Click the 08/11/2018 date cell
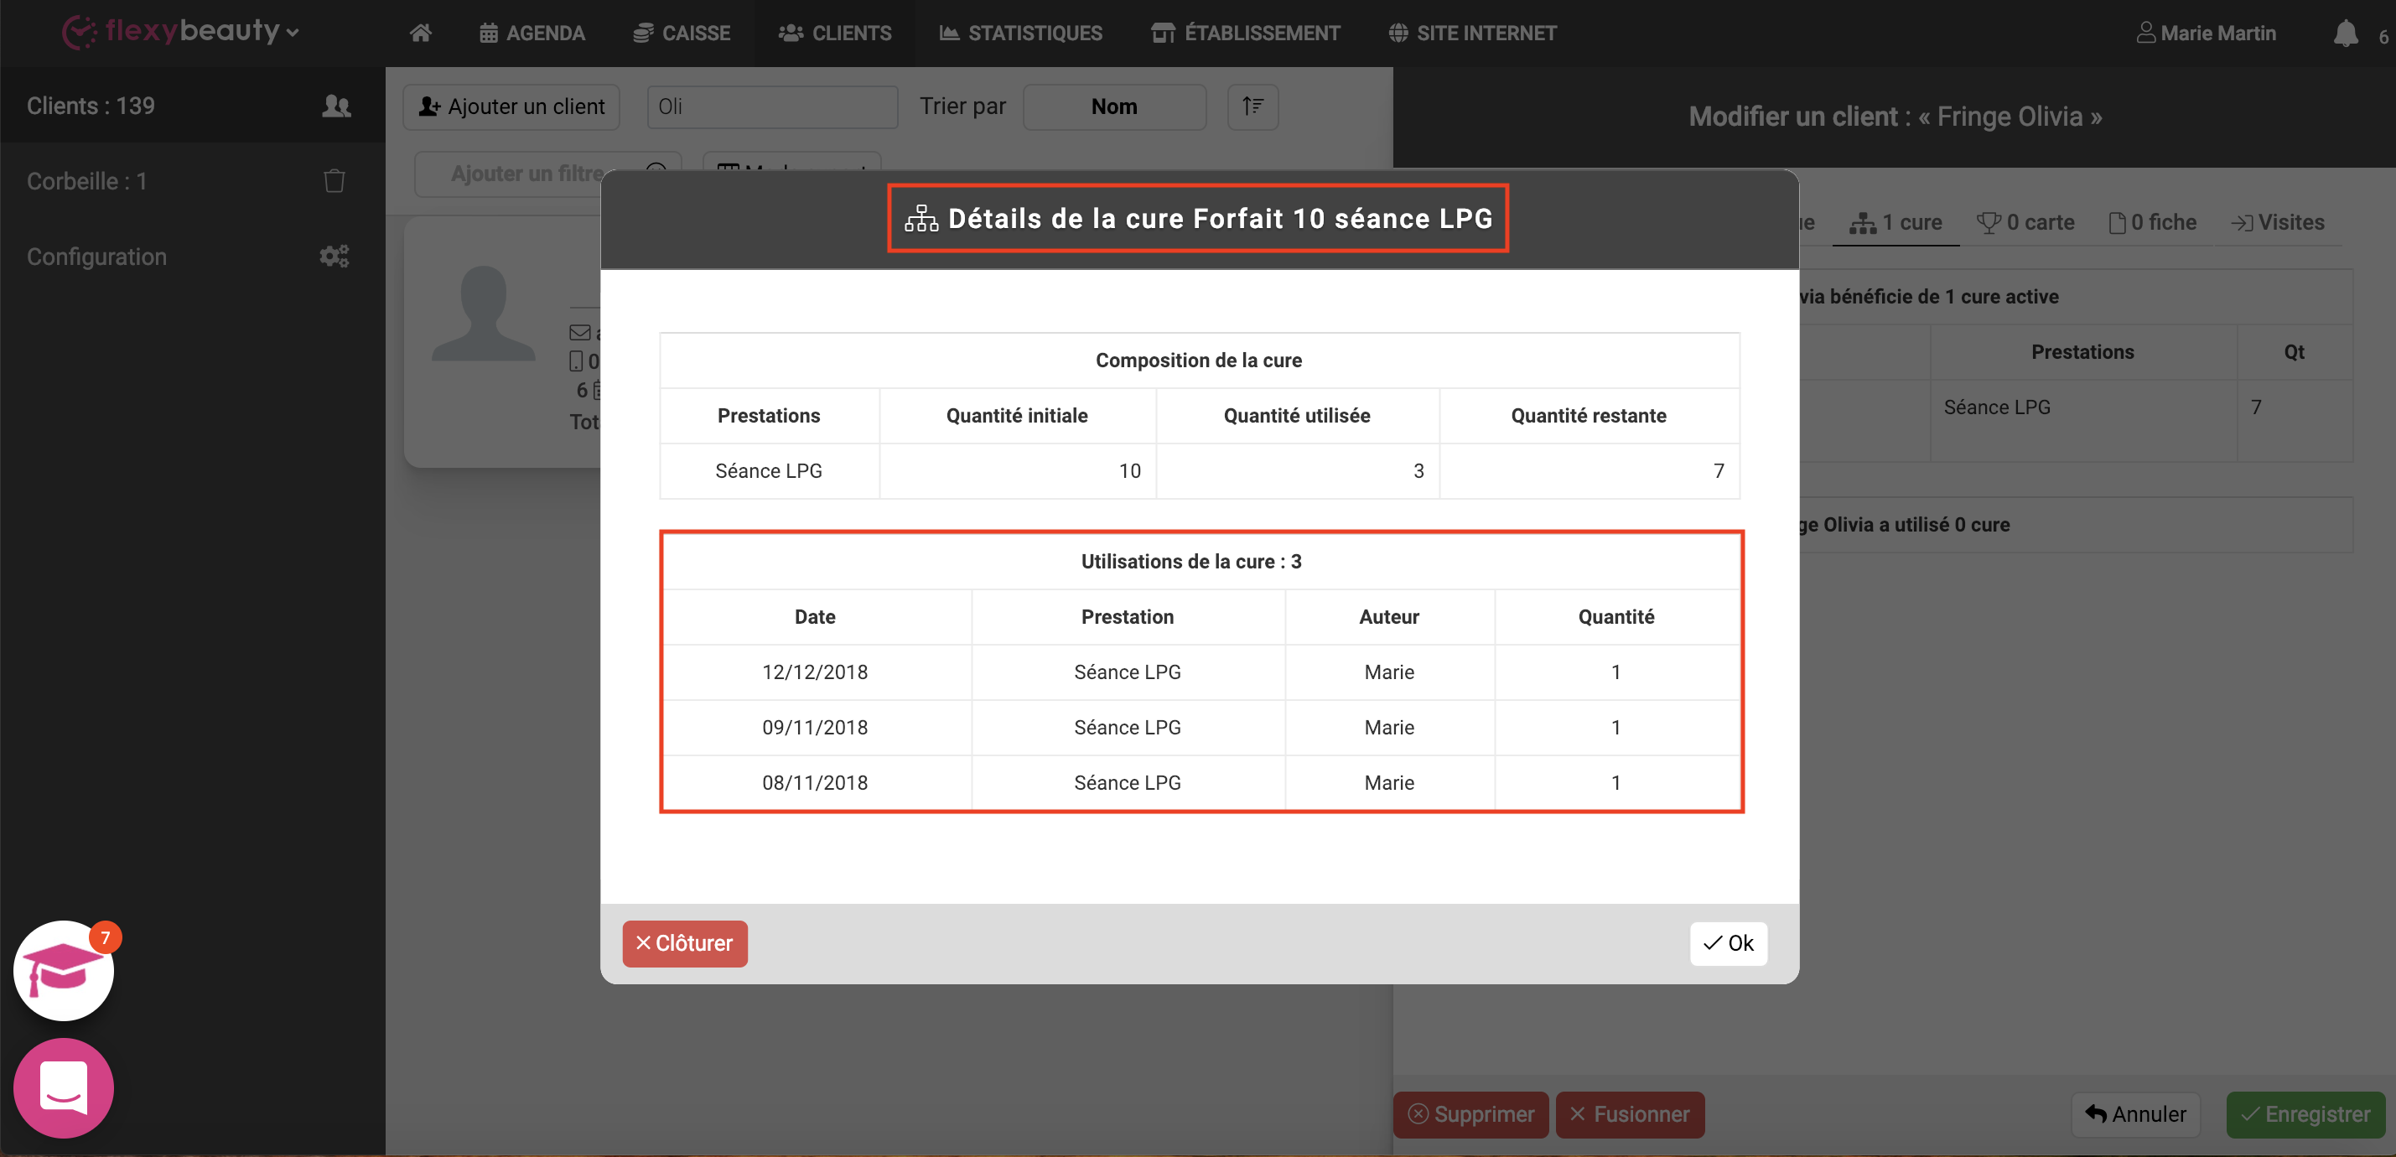The height and width of the screenshot is (1157, 2396). click(x=816, y=782)
